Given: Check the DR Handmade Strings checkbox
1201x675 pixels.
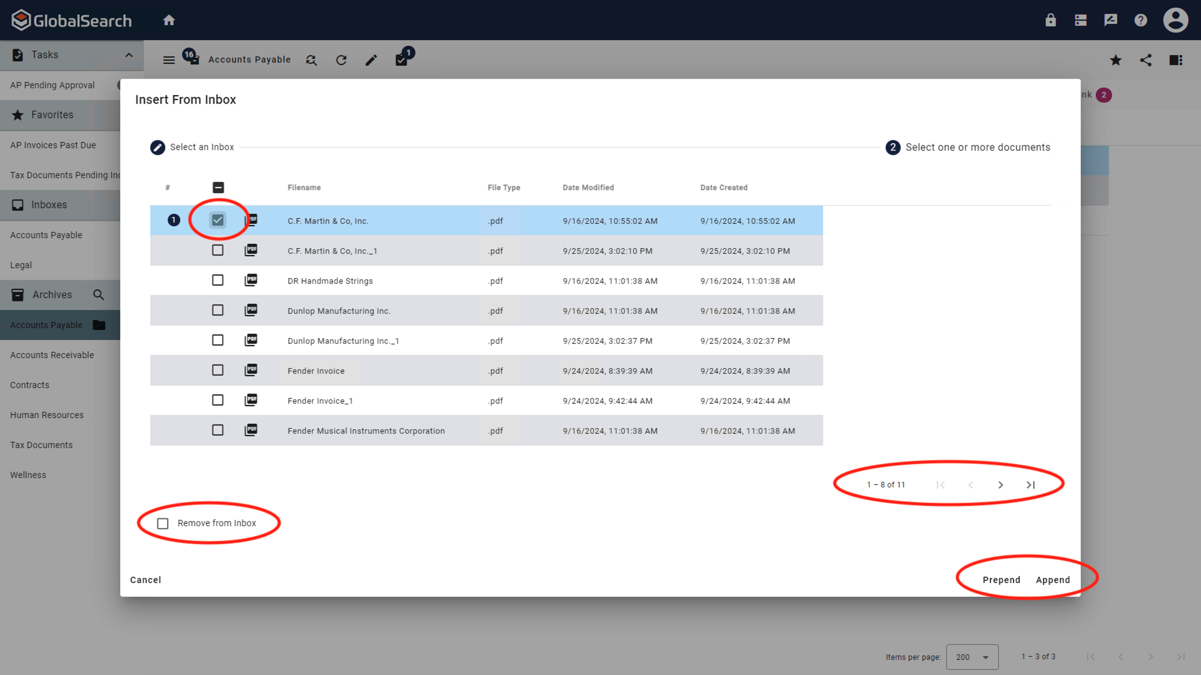Looking at the screenshot, I should 218,280.
